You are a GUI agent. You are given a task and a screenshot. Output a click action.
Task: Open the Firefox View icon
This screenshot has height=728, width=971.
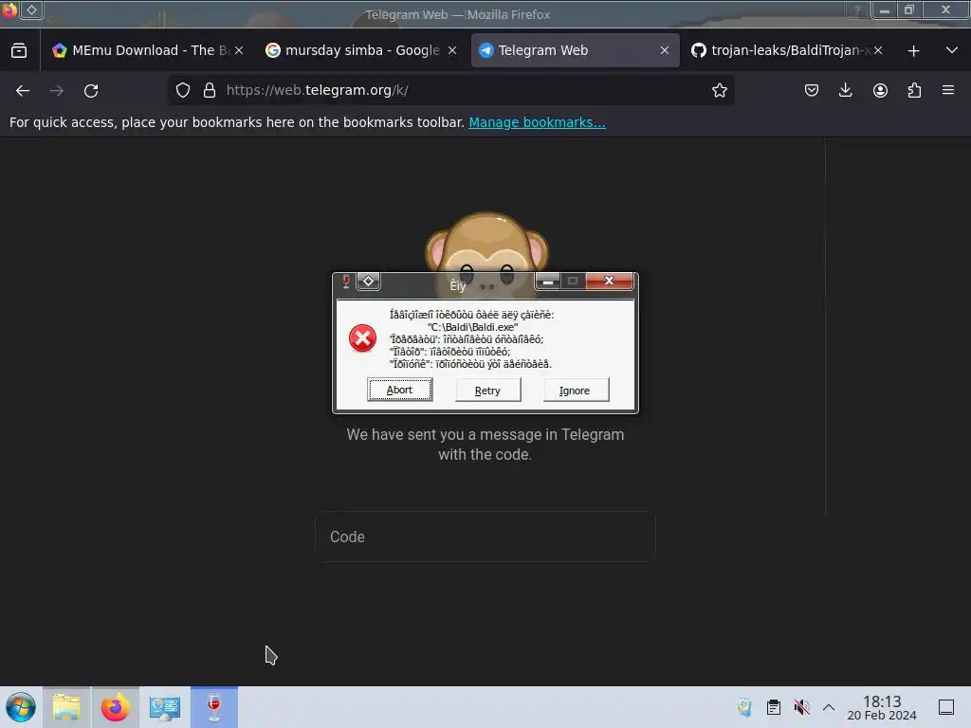pyautogui.click(x=19, y=50)
